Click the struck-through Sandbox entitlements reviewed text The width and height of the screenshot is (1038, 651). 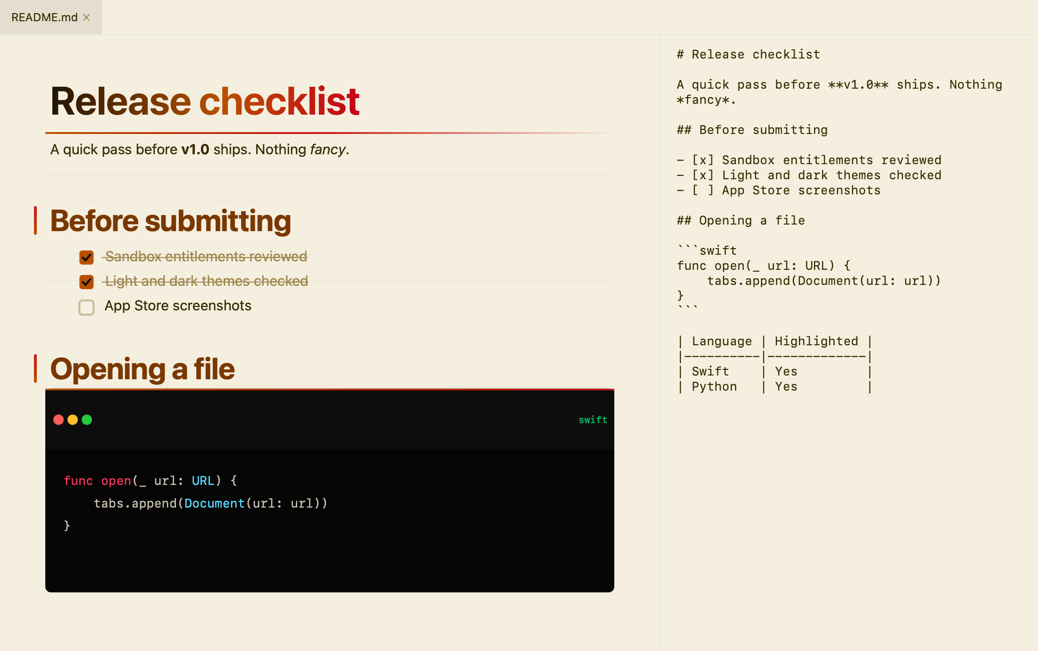pyautogui.click(x=206, y=257)
